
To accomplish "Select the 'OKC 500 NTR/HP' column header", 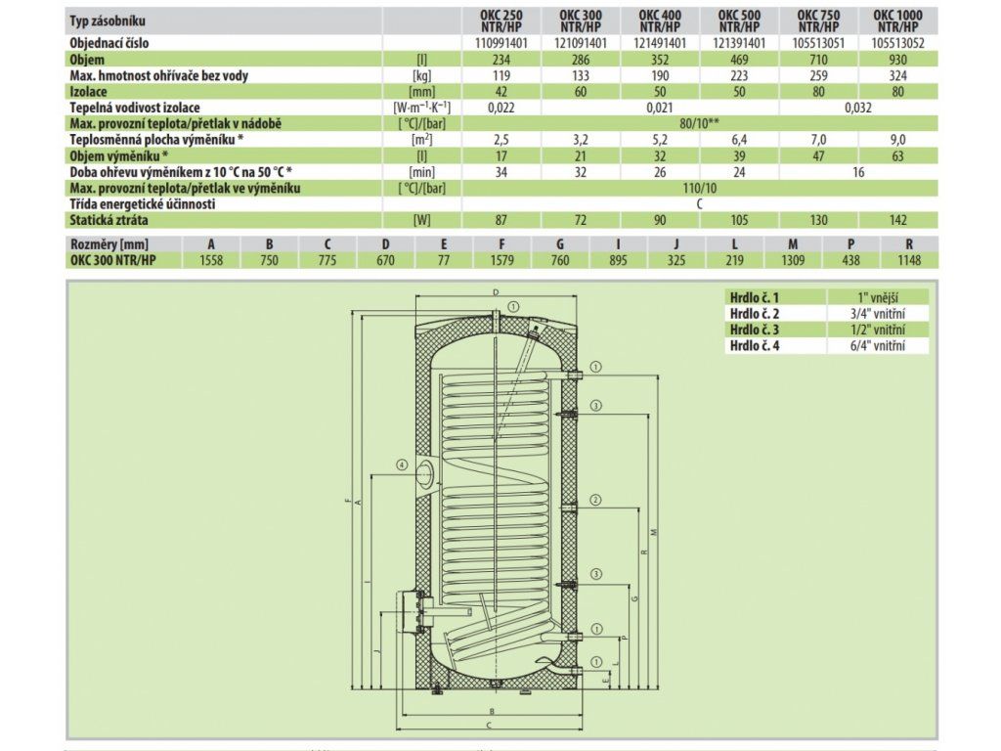I will point(739,22).
